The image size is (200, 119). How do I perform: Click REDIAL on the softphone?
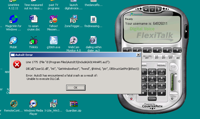point(161,65)
